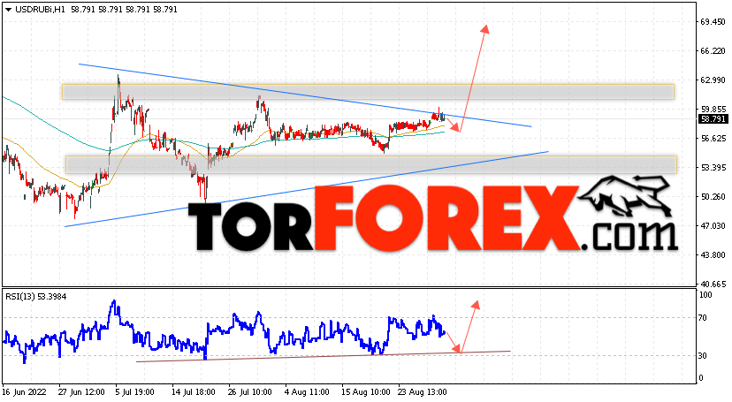732x402 pixels.
Task: Select the 53.395 price axis label
Action: (x=713, y=167)
